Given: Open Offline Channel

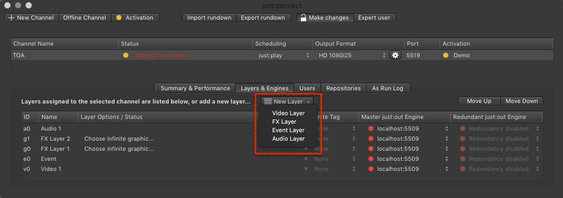Looking at the screenshot, I should tap(85, 18).
